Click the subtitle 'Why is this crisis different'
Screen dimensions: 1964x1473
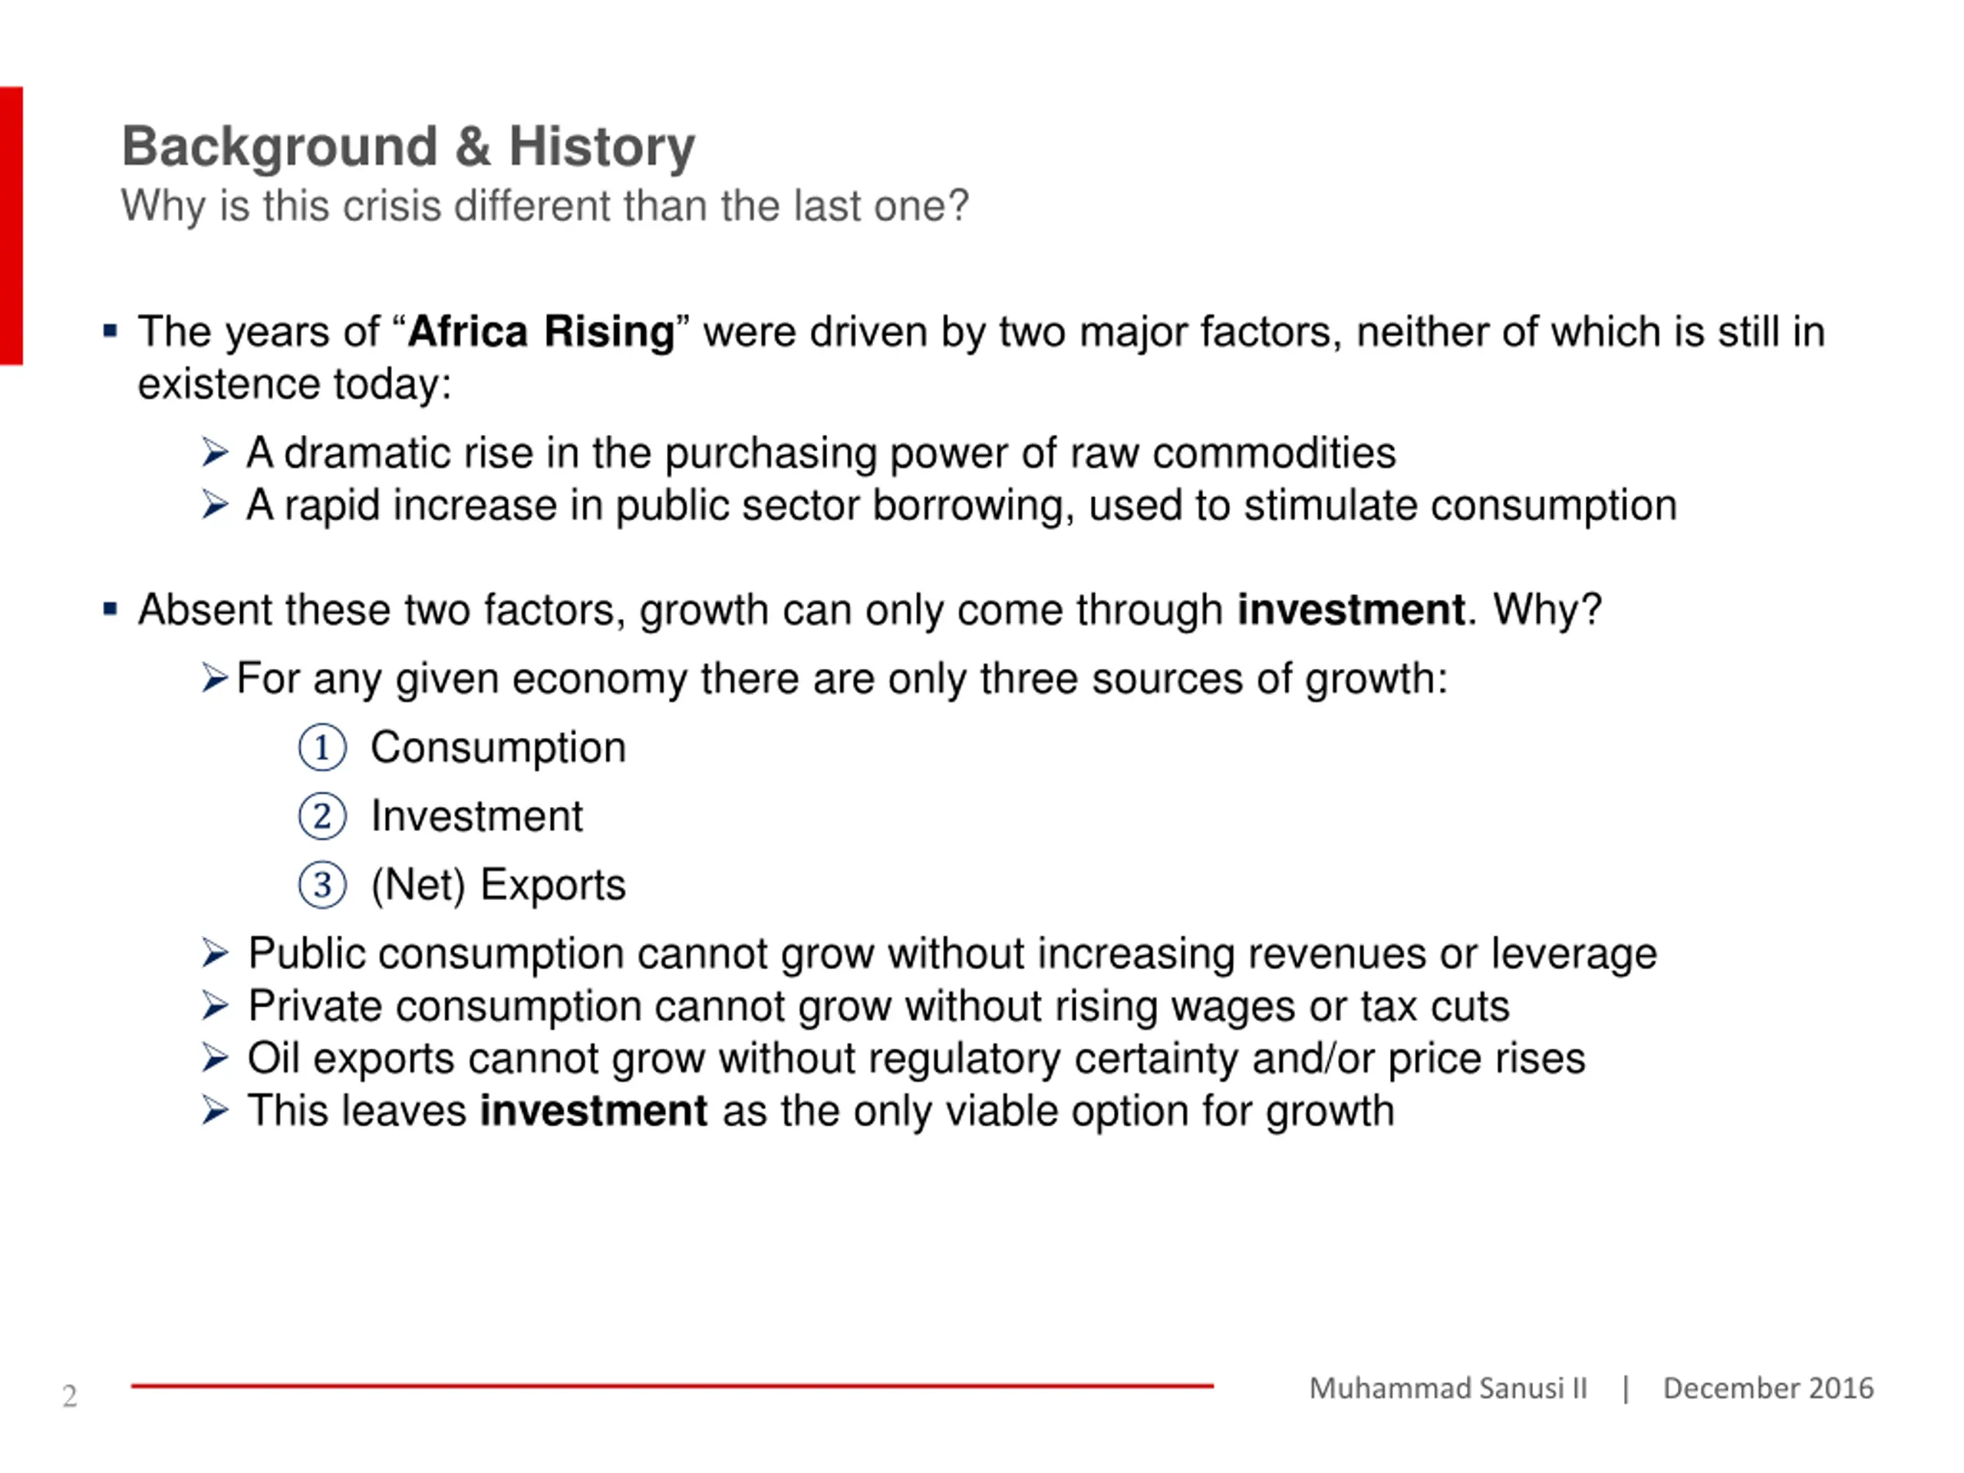point(544,207)
